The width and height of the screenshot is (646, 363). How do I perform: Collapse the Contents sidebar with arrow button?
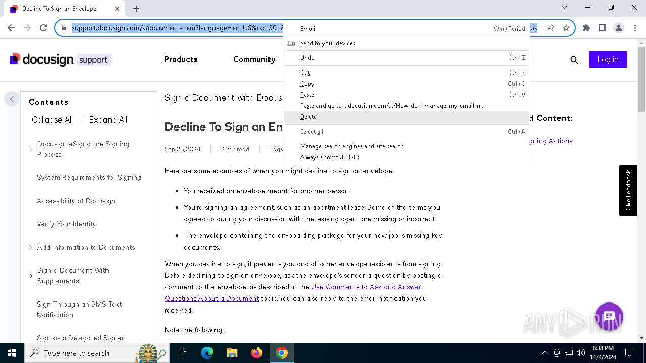pos(12,99)
